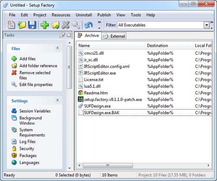Open the Security settings link

[27, 149]
